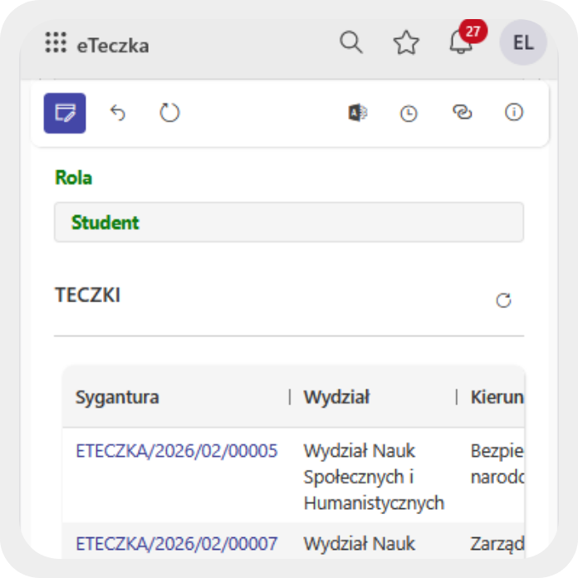This screenshot has height=578, width=578.
Task: Click the circular reload icon in toolbar
Action: (x=169, y=113)
